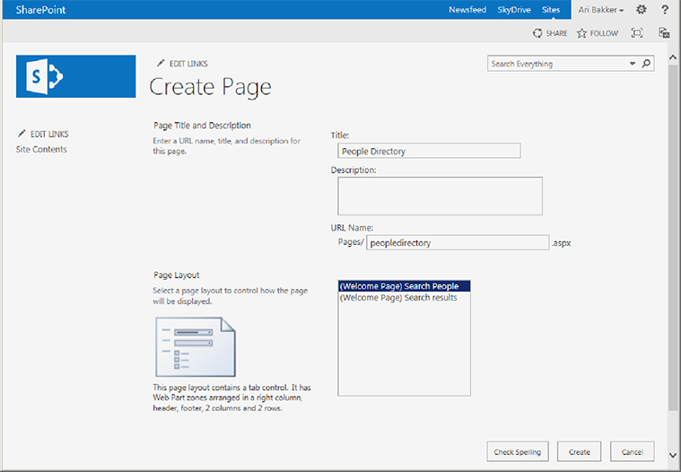This screenshot has height=472, width=681.
Task: Click top EDIT LINKS above page title
Action: coord(188,64)
